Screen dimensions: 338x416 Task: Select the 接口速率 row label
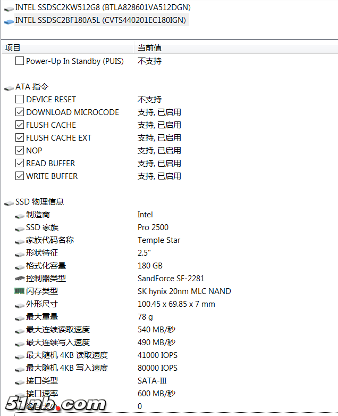[42, 394]
